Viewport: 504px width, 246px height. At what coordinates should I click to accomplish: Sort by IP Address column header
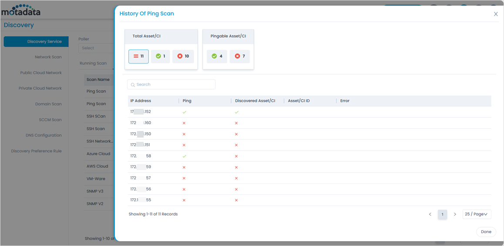141,101
